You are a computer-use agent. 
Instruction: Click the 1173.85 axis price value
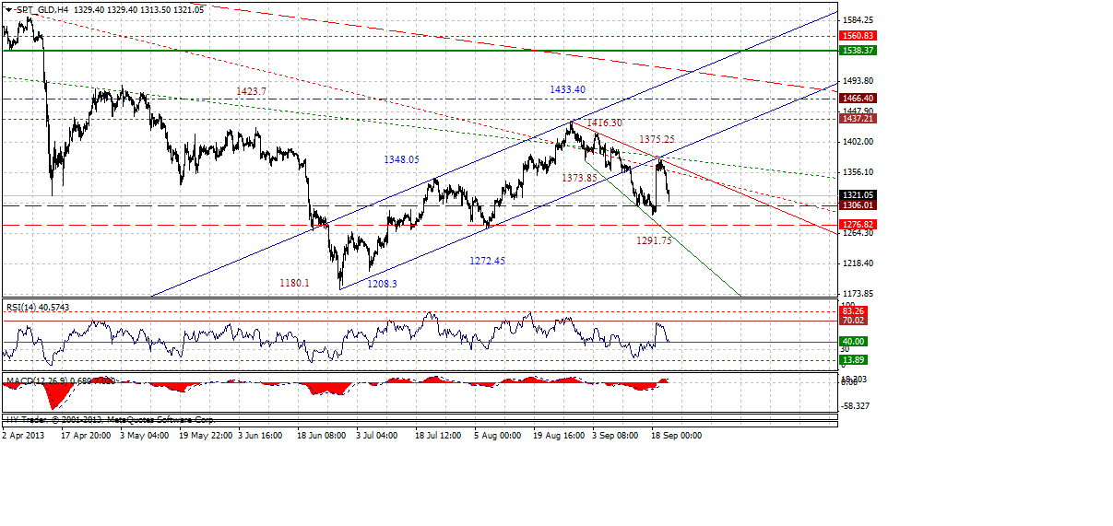[x=858, y=294]
